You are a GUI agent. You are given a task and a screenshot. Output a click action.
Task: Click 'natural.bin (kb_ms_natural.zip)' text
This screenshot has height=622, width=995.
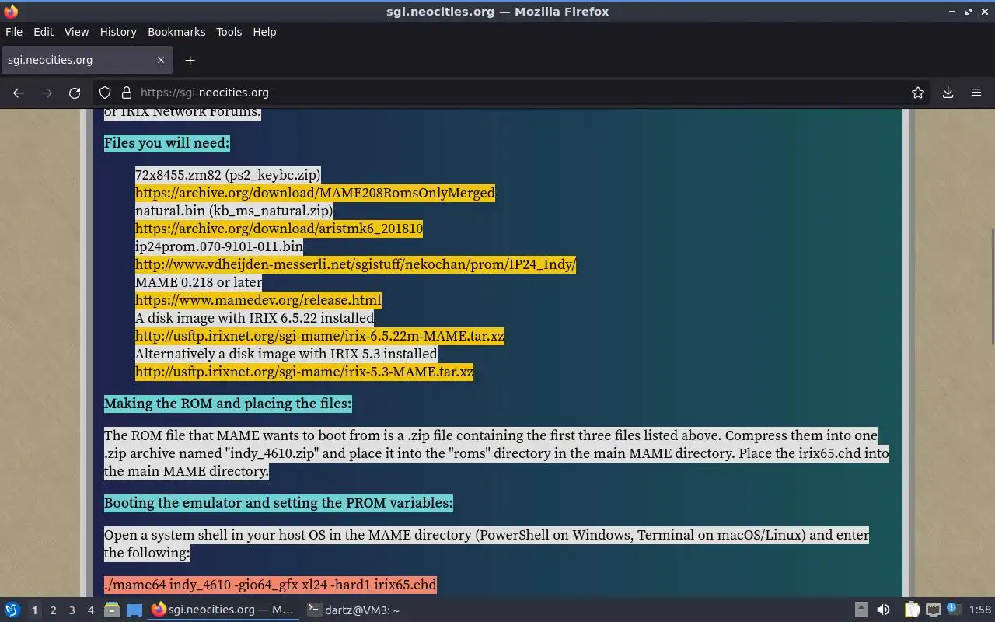point(234,211)
